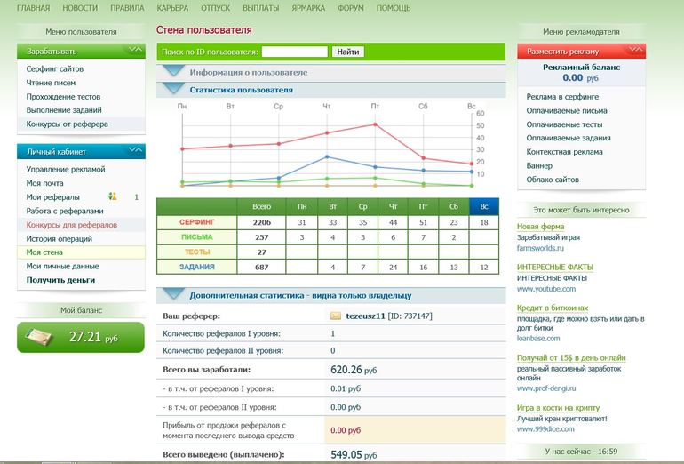This screenshot has width=684, height=464.
Task: Select the Вс column header in the statistics table
Action: pyautogui.click(x=484, y=206)
